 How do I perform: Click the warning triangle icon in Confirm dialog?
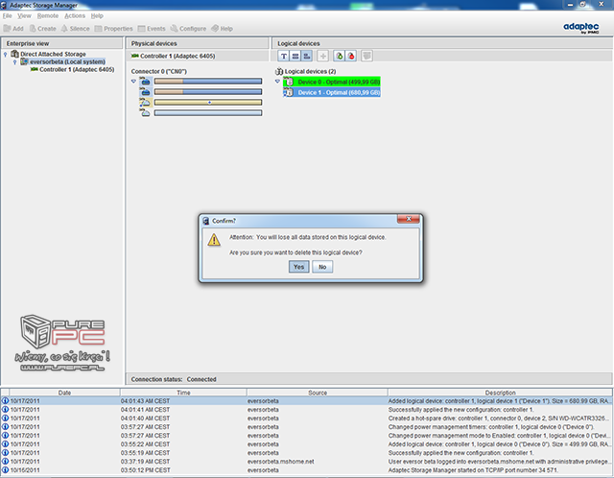pyautogui.click(x=214, y=240)
